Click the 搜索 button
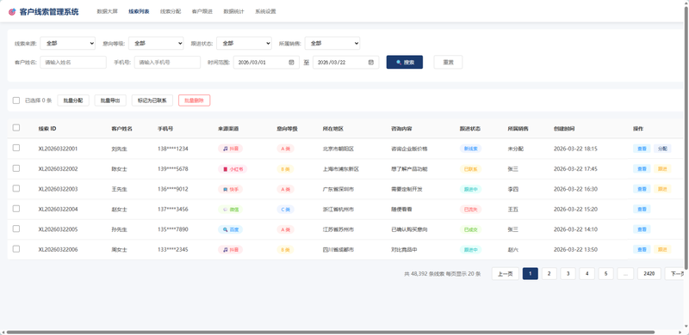 (x=405, y=62)
